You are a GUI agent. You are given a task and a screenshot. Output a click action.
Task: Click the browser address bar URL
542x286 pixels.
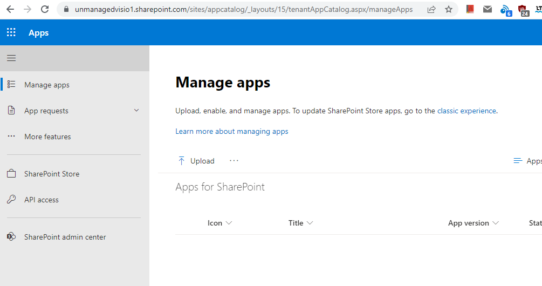[244, 9]
